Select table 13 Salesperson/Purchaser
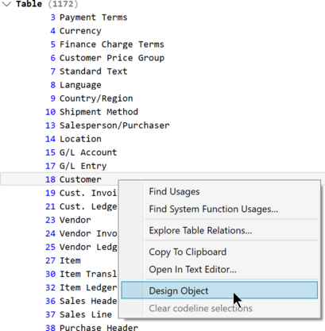Viewport: 325px width, 331px height. coord(107,125)
